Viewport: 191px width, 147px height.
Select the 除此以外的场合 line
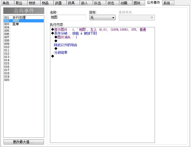point(102,45)
